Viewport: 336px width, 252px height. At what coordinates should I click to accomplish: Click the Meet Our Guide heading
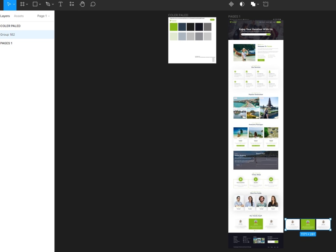pyautogui.click(x=256, y=193)
